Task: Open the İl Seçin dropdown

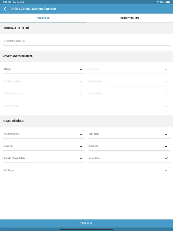Action: (44, 69)
